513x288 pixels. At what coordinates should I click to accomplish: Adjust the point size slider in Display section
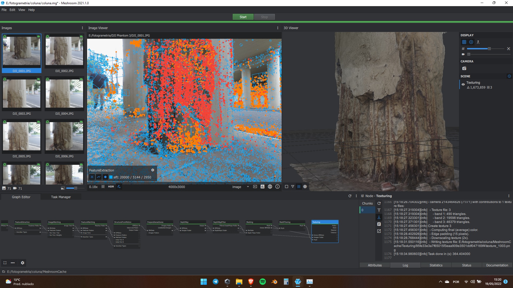click(x=489, y=49)
